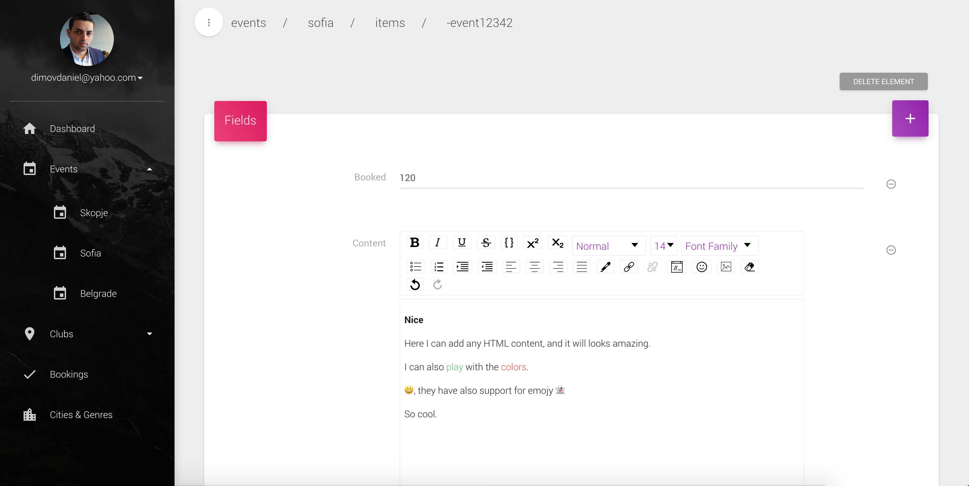Toggle italic formatting

pos(437,243)
